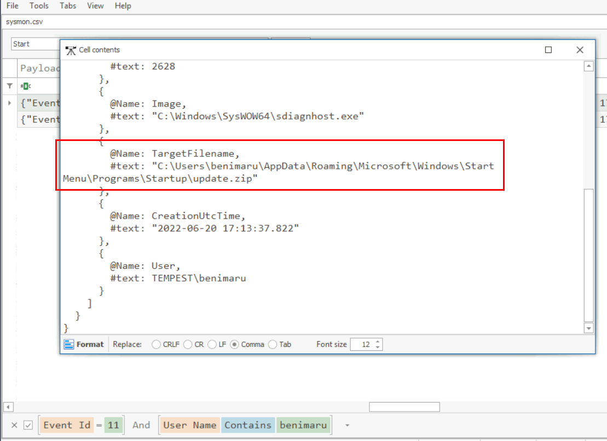The width and height of the screenshot is (607, 441).
Task: Click the Font size value field
Action: (362, 344)
